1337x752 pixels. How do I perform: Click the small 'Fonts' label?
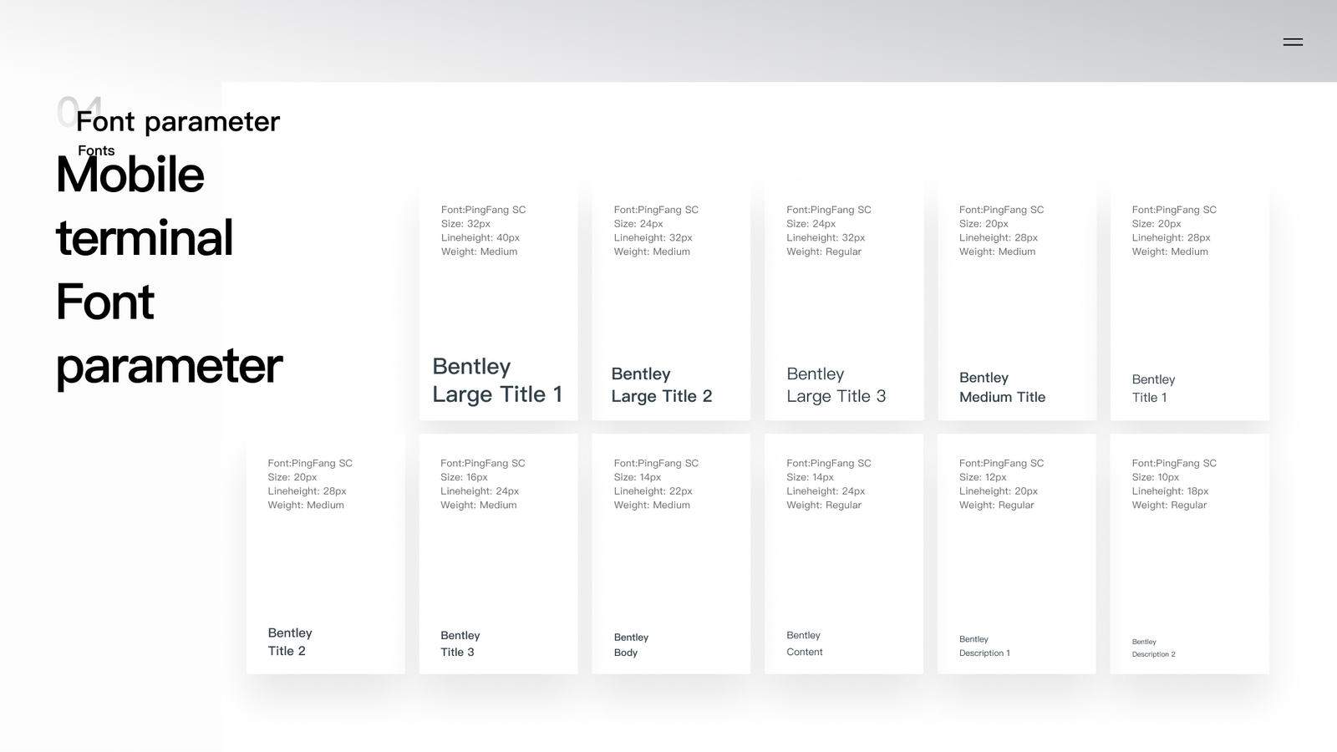click(96, 150)
